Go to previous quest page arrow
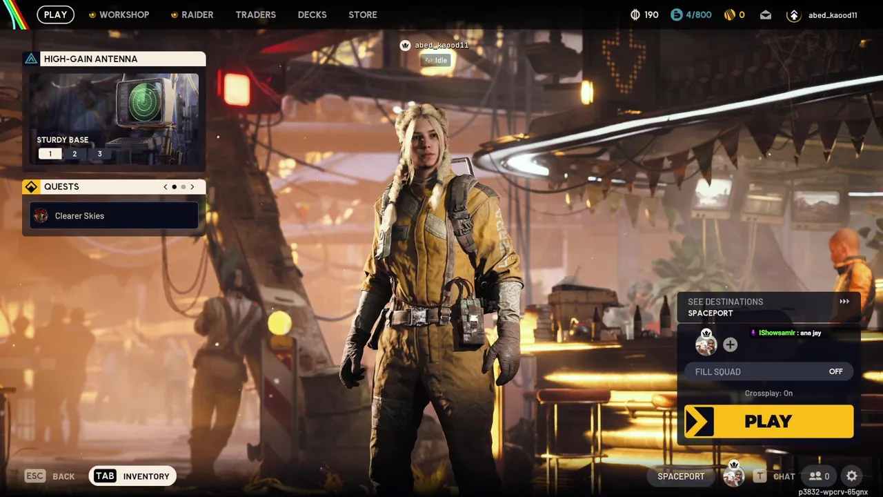The image size is (883, 497). coord(165,187)
